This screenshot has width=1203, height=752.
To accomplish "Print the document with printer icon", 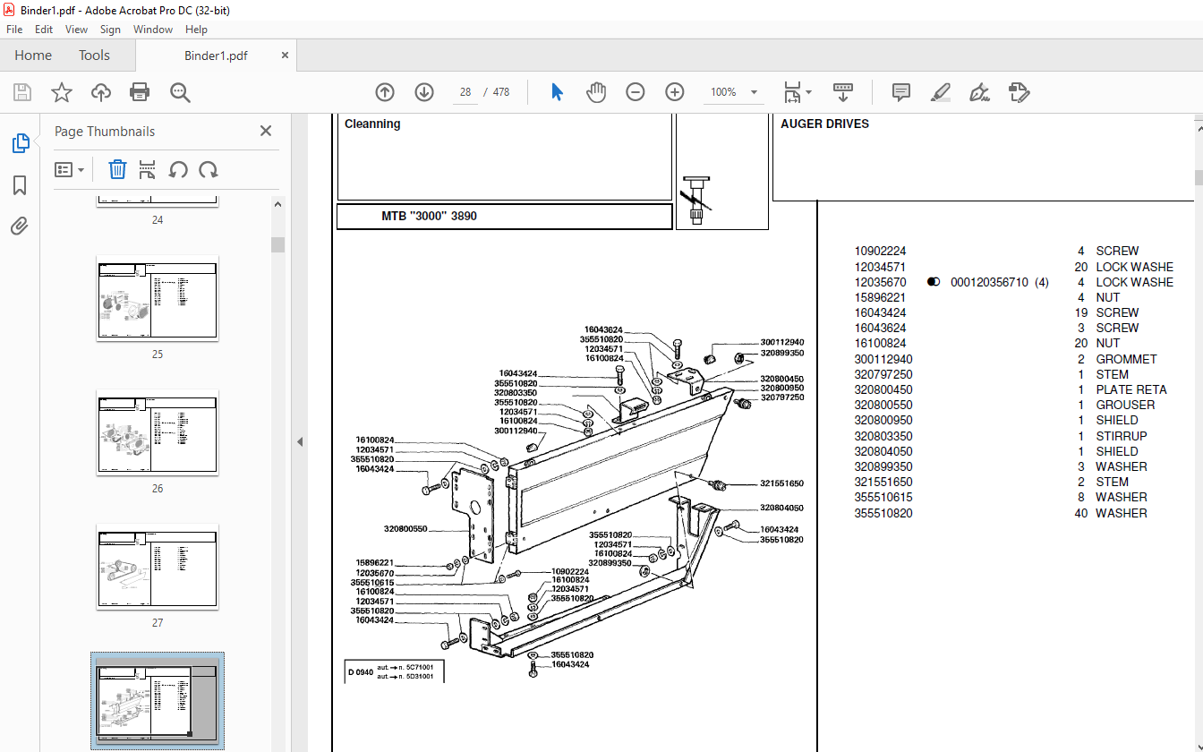I will [140, 92].
